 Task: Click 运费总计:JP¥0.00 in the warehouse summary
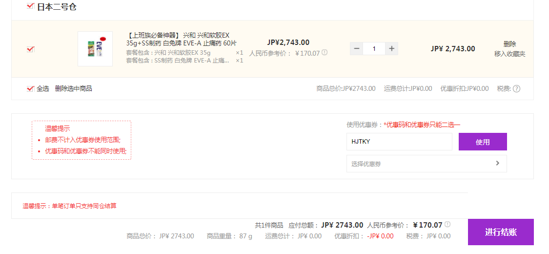pyautogui.click(x=408, y=88)
